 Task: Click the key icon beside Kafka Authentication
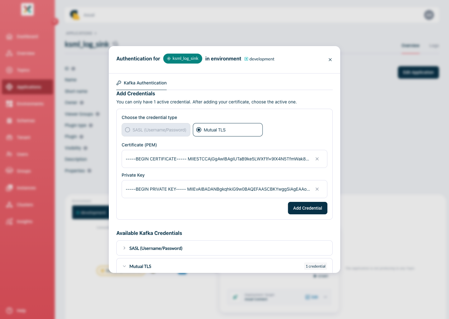(x=119, y=83)
